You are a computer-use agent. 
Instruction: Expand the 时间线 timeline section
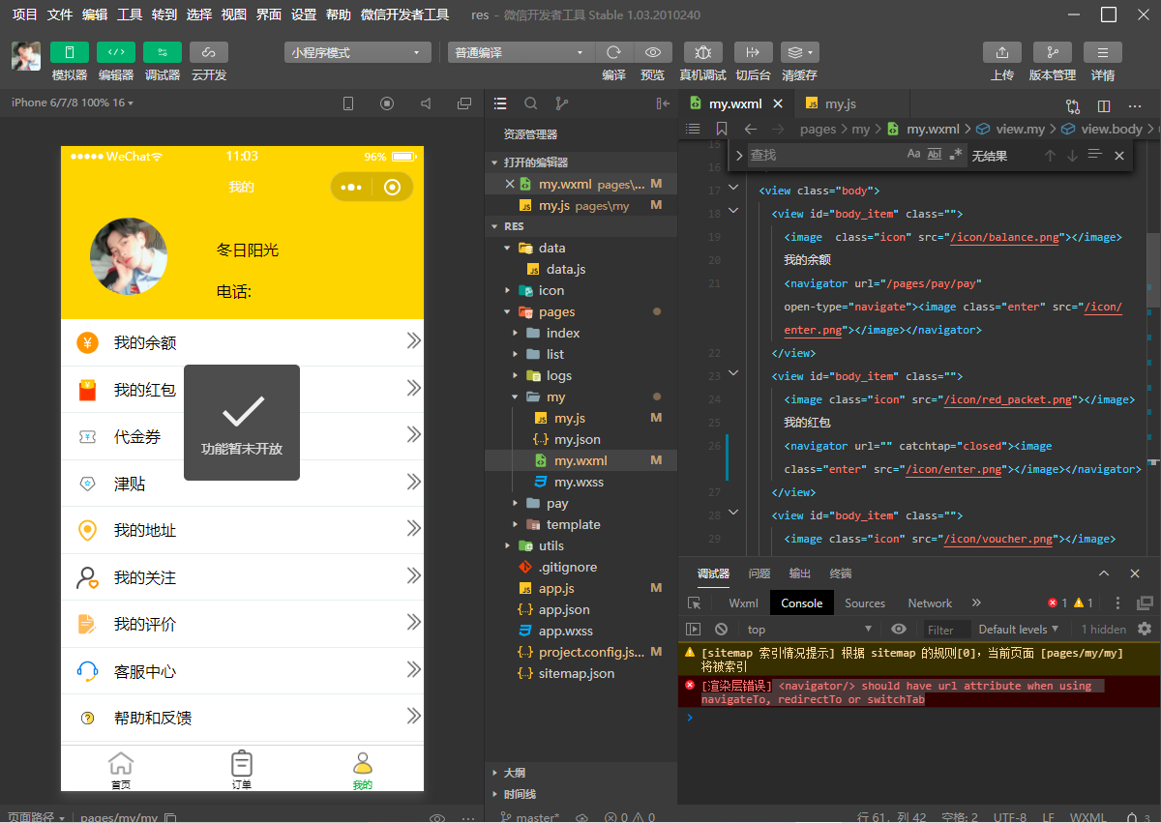(580, 794)
